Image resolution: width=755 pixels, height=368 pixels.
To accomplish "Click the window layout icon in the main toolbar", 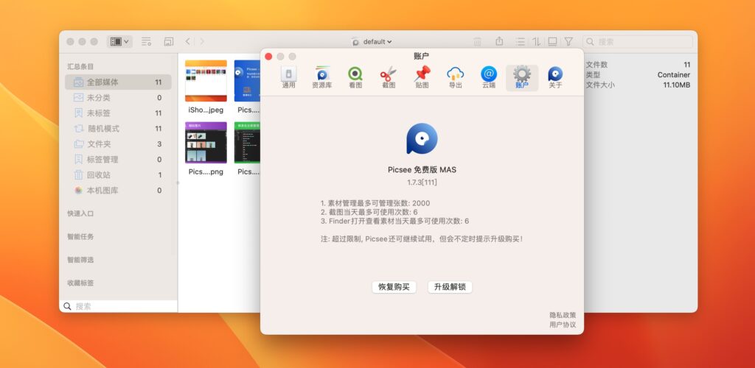I will [169, 42].
